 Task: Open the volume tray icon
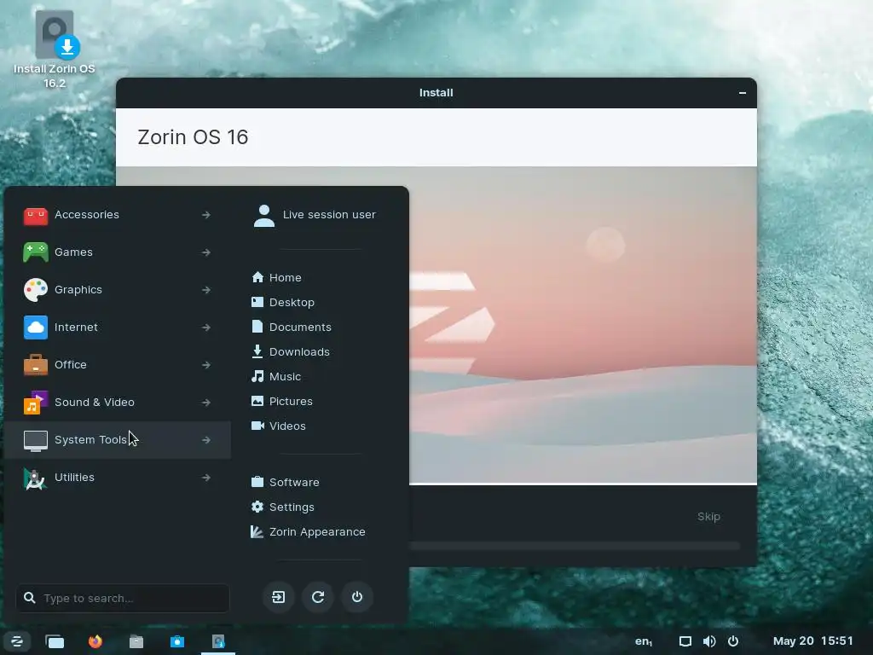709,641
